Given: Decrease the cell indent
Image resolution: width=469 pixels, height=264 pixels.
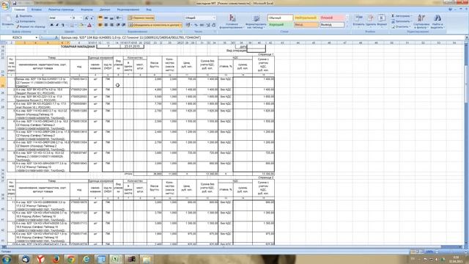Looking at the screenshot, I should point(118,25).
